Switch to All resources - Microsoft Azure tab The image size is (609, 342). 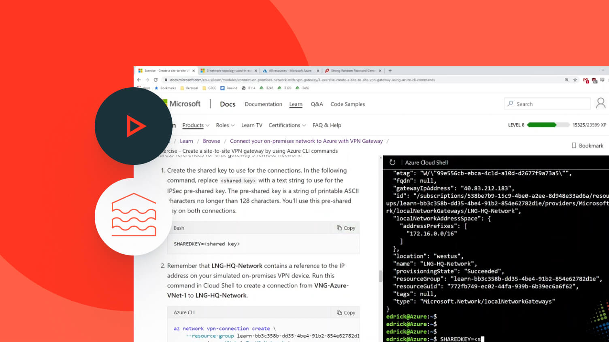[x=290, y=71]
